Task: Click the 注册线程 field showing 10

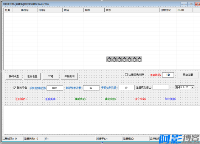Action: 168,75
